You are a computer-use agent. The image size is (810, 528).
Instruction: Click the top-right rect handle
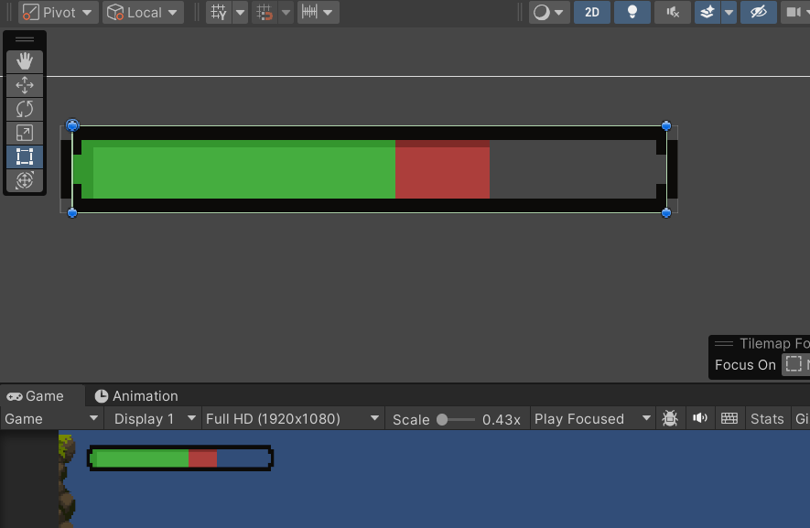tap(666, 125)
